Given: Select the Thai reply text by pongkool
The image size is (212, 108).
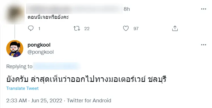Looking at the screenshot, I should point(86,79).
